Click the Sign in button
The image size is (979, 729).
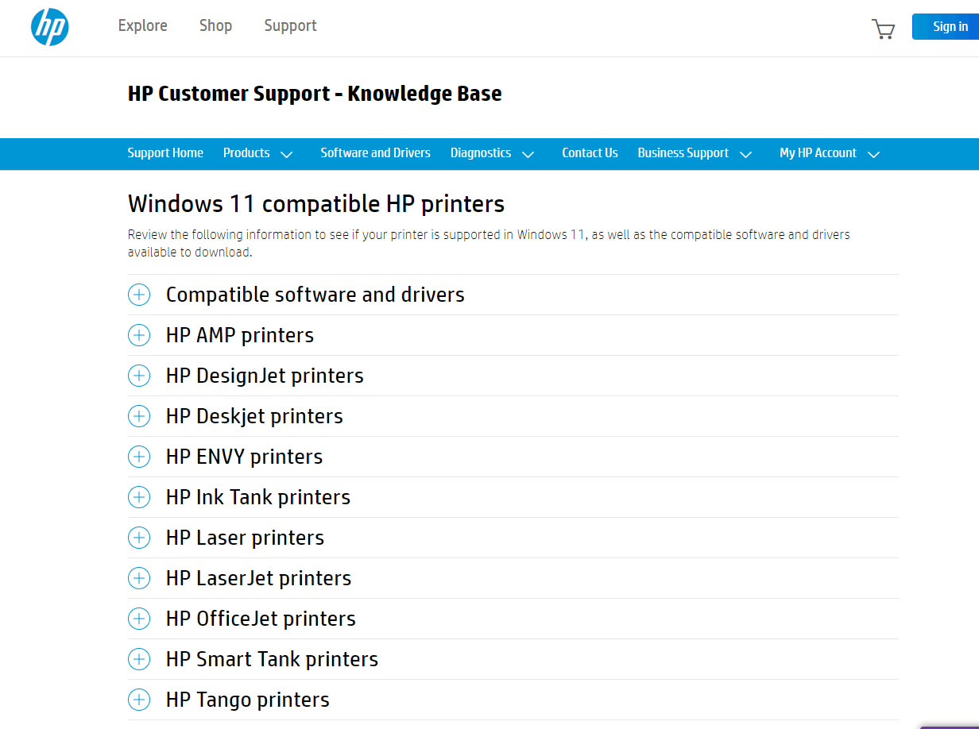946,27
